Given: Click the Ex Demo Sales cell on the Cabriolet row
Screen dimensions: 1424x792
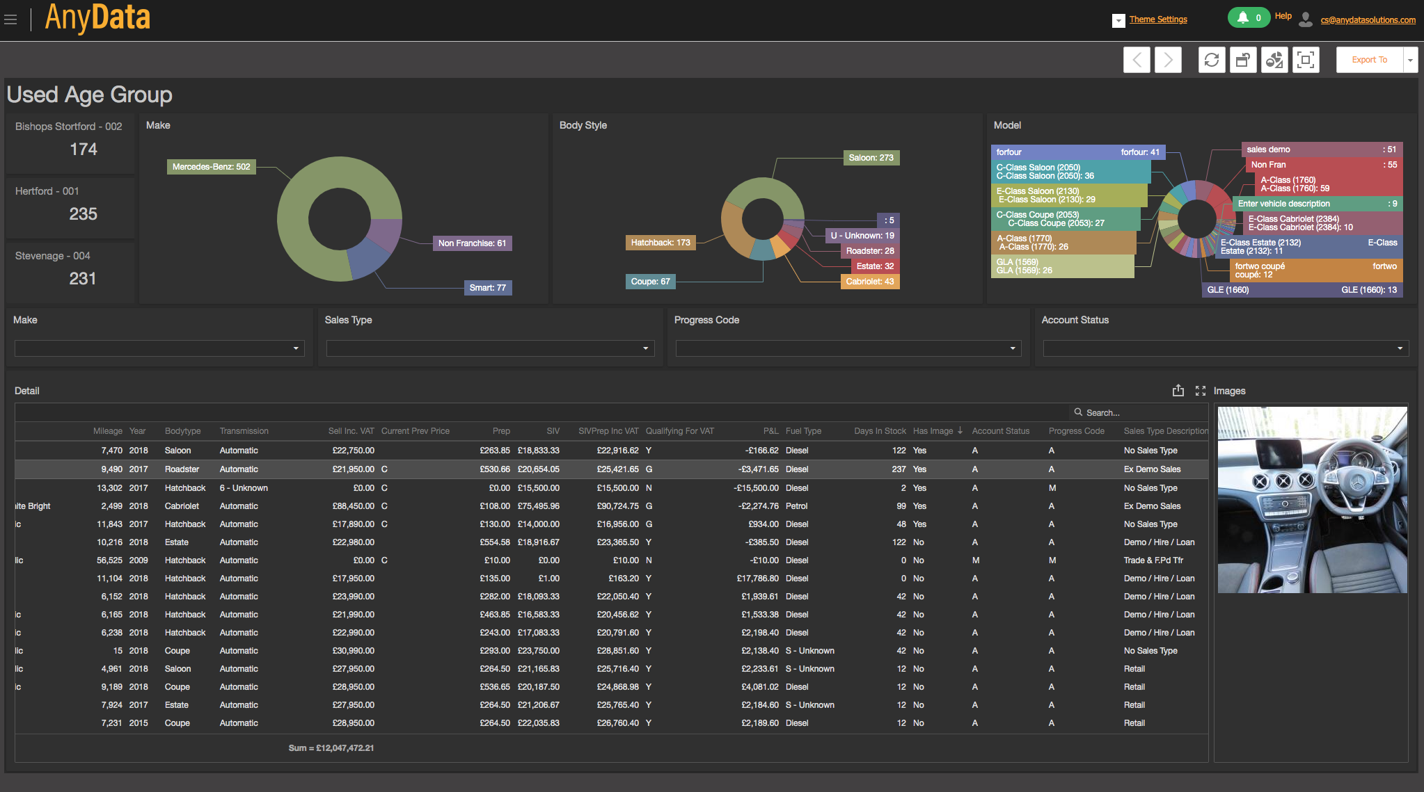Looking at the screenshot, I should click(1152, 506).
